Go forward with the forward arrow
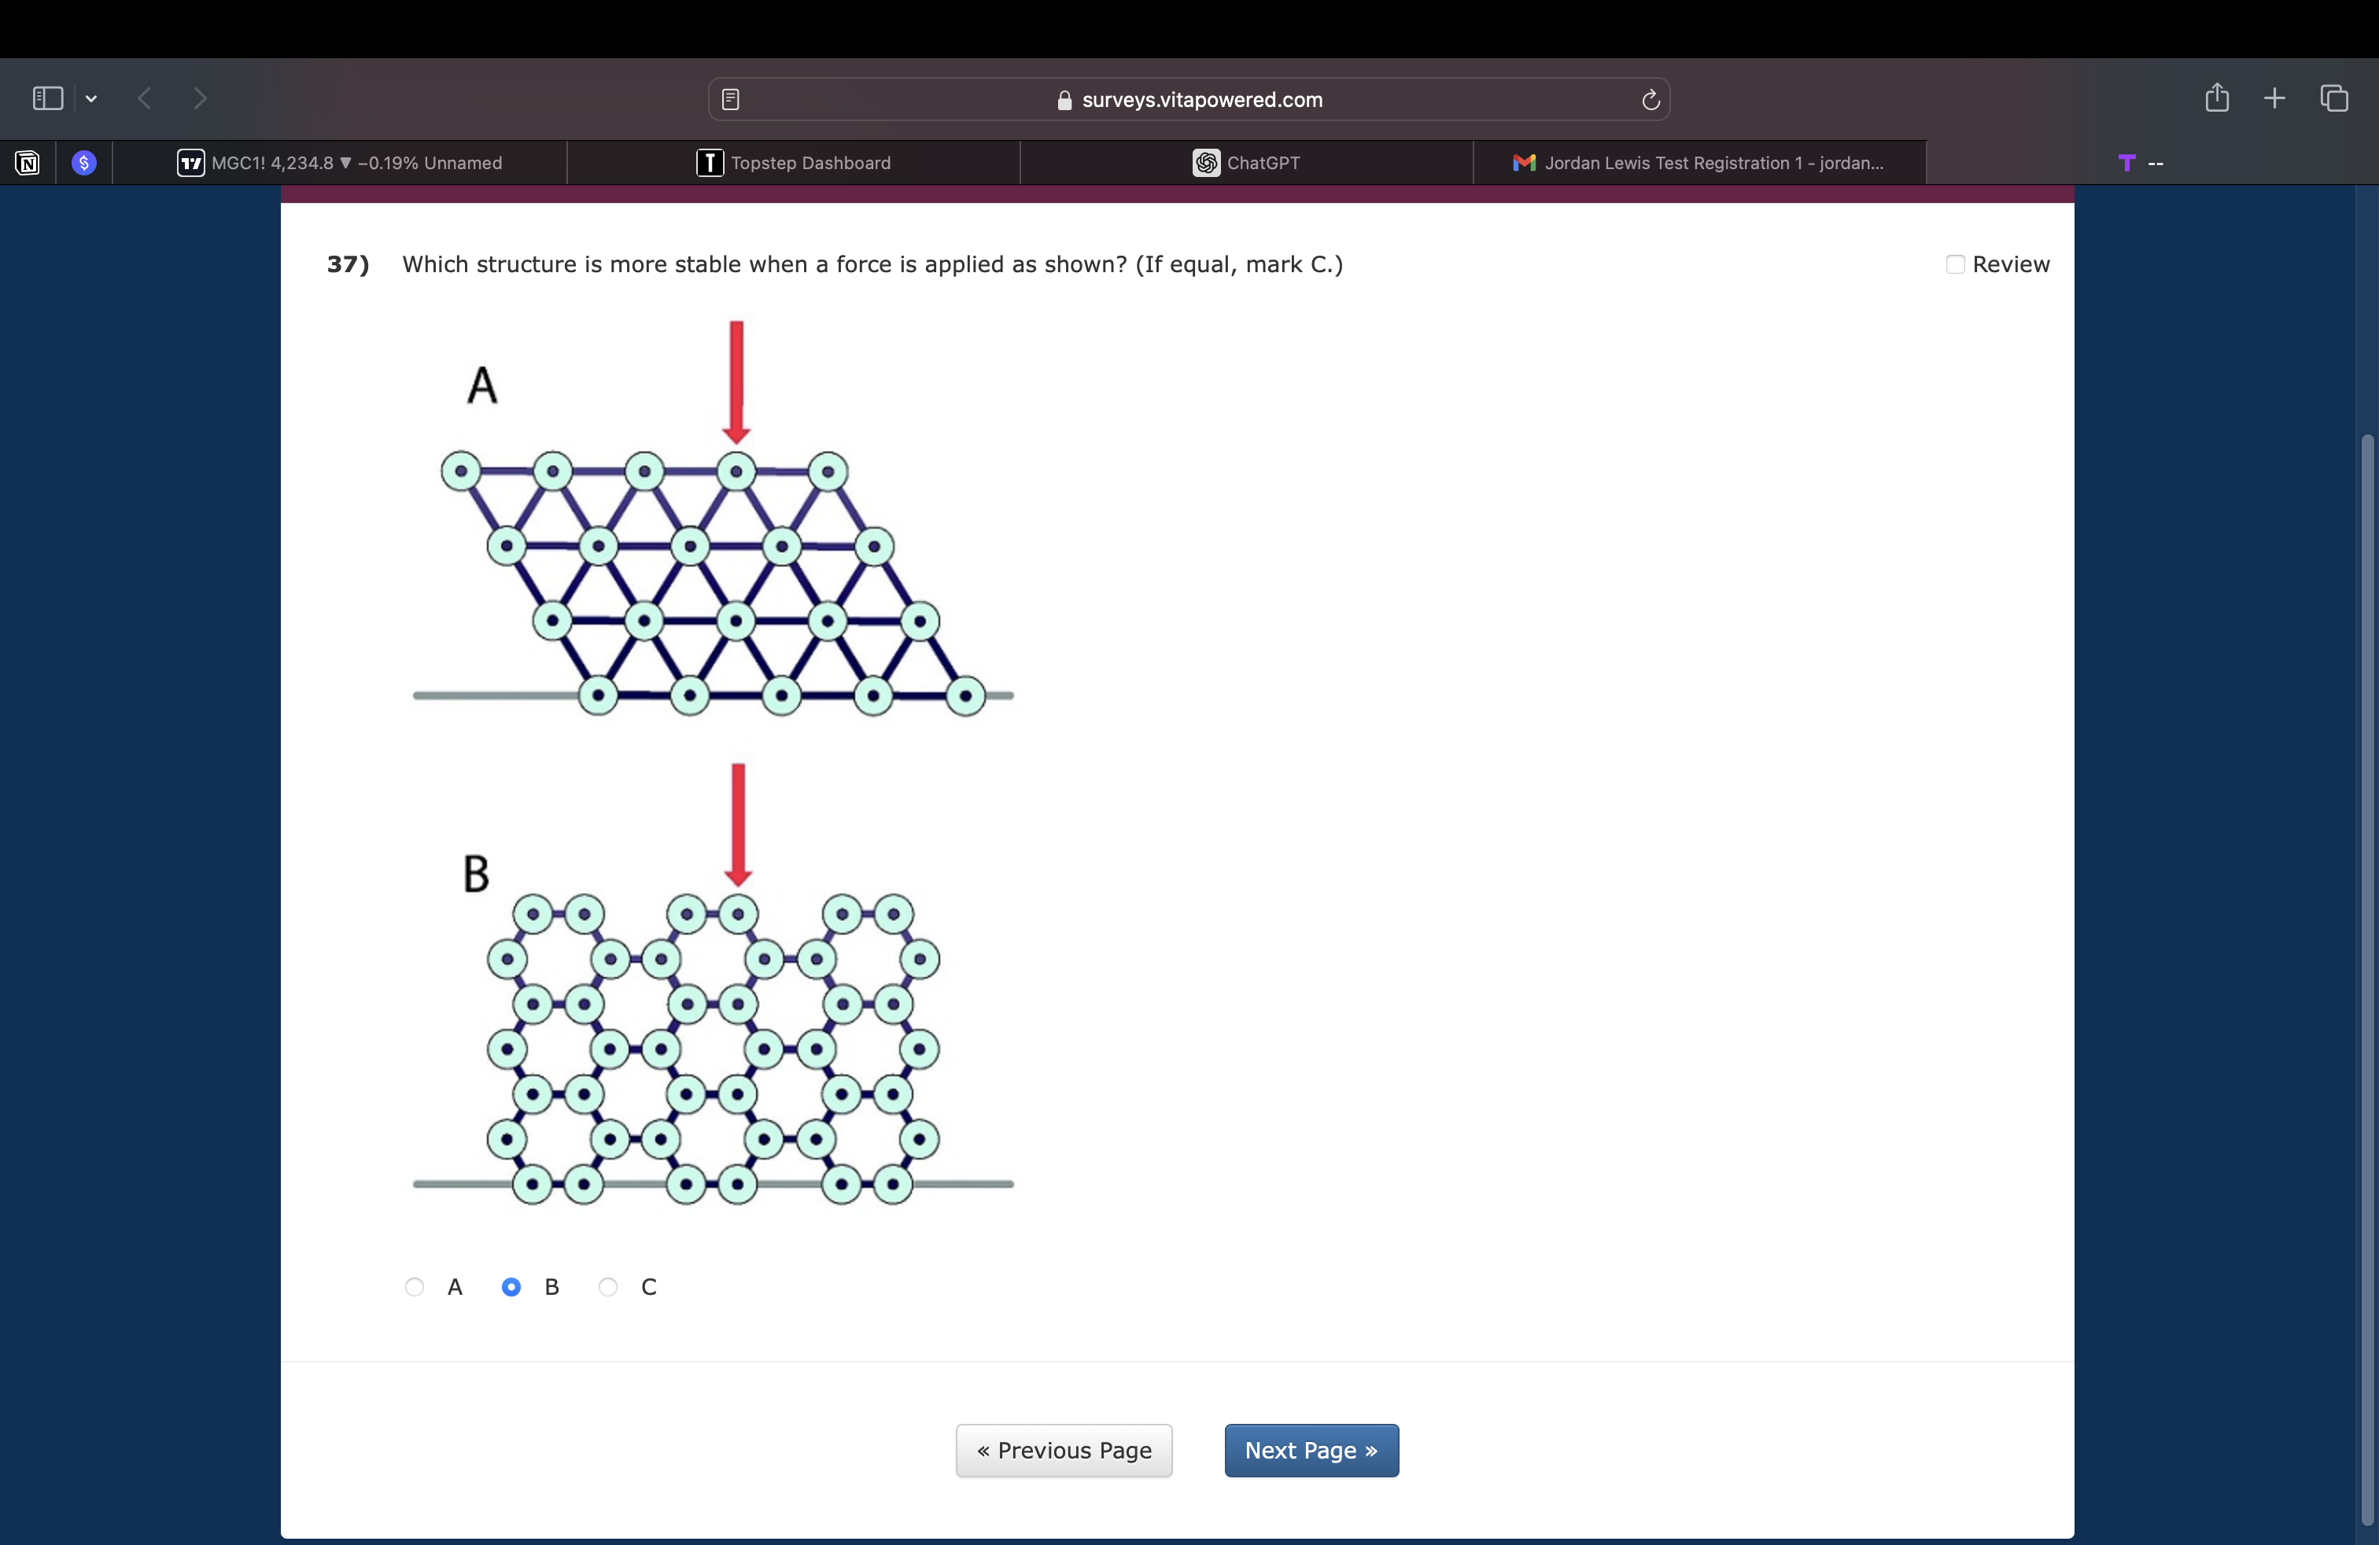The height and width of the screenshot is (1545, 2379). [x=200, y=98]
